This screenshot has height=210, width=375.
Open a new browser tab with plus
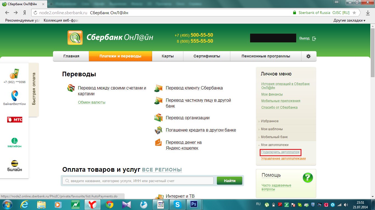(51, 4)
